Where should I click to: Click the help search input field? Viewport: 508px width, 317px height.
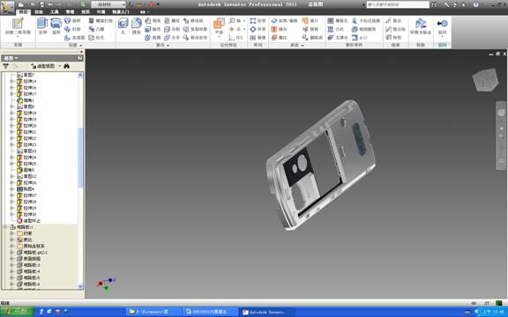[x=398, y=4]
